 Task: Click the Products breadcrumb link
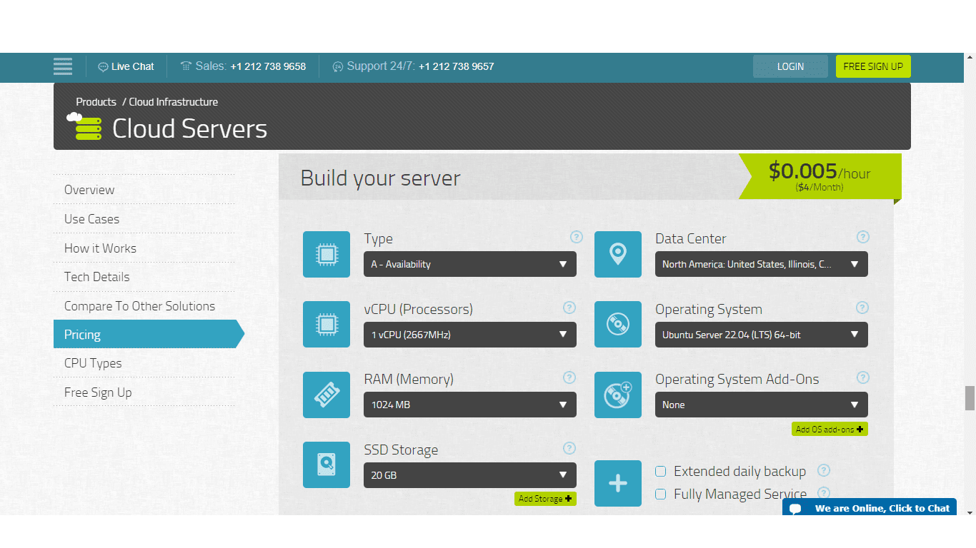click(96, 102)
